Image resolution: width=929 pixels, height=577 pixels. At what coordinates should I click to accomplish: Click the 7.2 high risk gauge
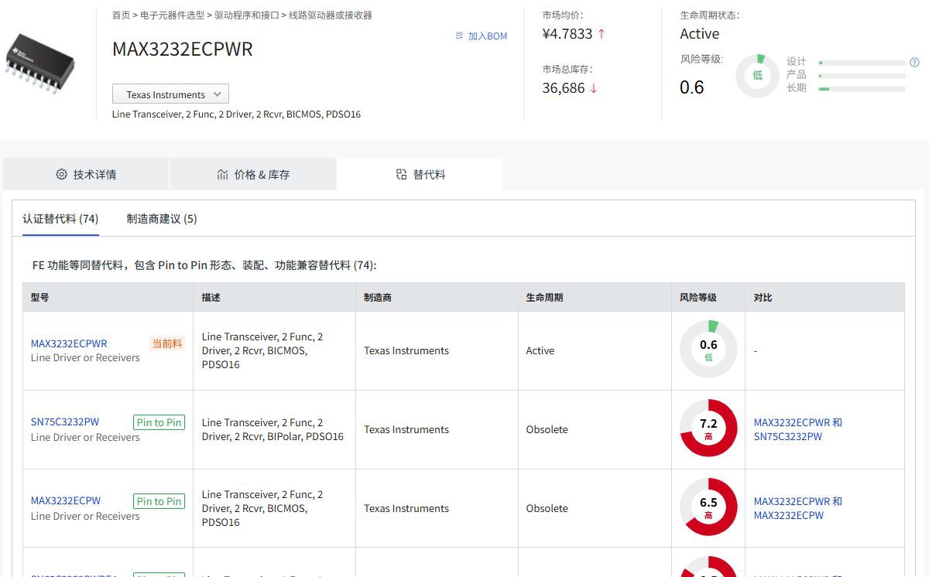tap(708, 428)
